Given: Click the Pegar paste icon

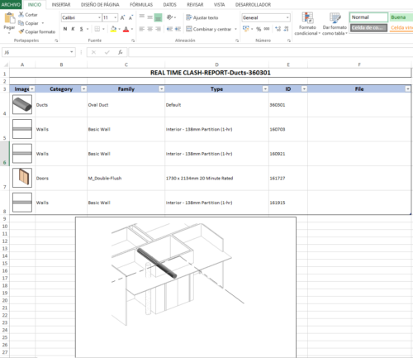Looking at the screenshot, I should click(10, 19).
